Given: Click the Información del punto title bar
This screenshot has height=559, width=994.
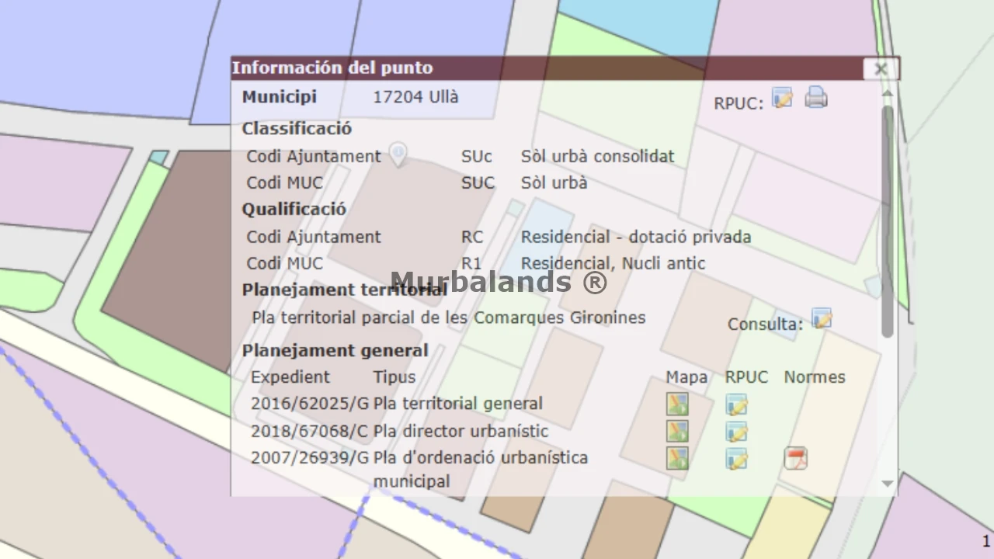Looking at the screenshot, I should click(x=544, y=68).
